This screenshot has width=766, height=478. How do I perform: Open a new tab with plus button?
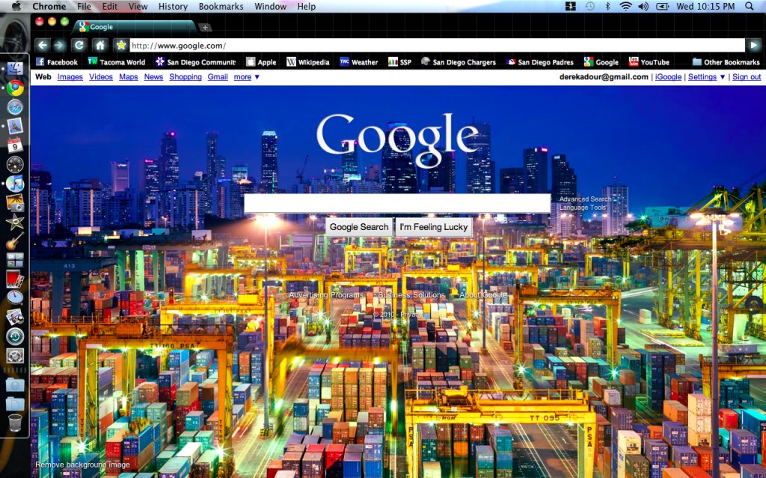click(x=206, y=28)
